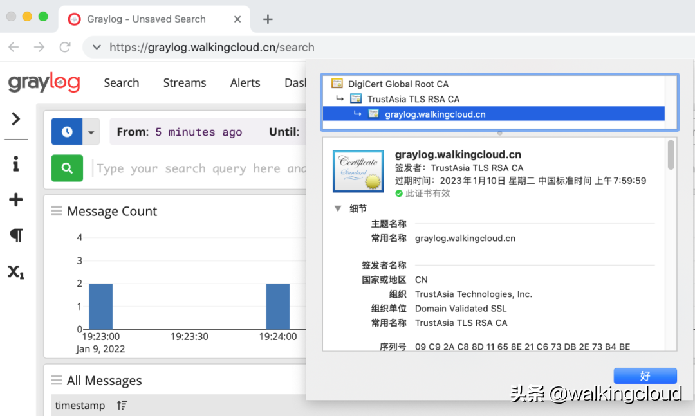Viewport: 695px width, 416px height.
Task: Create a new widget with the plus icon
Action: pyautogui.click(x=16, y=199)
